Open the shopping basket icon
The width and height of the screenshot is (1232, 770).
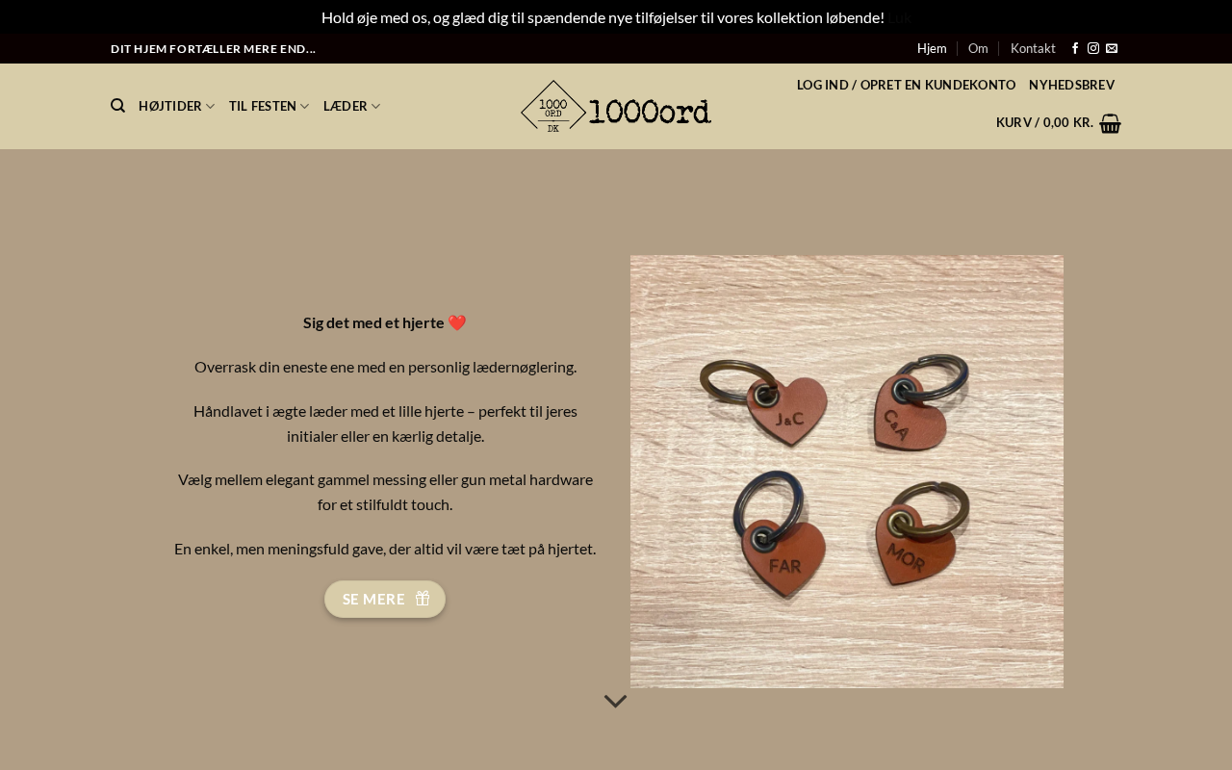tap(1110, 123)
